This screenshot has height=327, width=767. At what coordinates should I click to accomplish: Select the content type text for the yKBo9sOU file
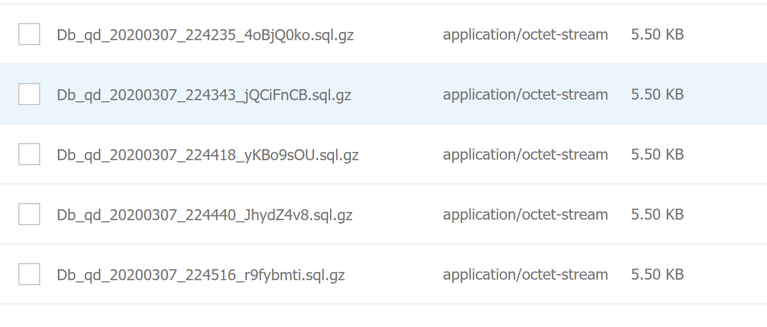(525, 155)
